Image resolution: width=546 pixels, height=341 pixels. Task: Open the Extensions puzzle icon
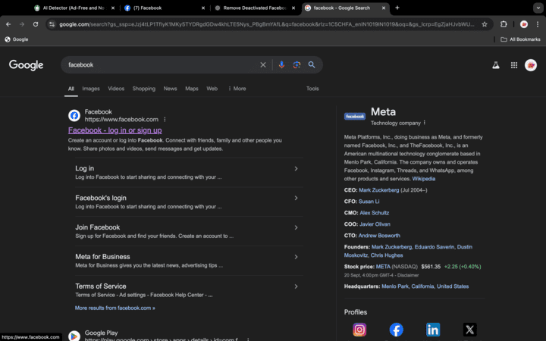click(504, 24)
